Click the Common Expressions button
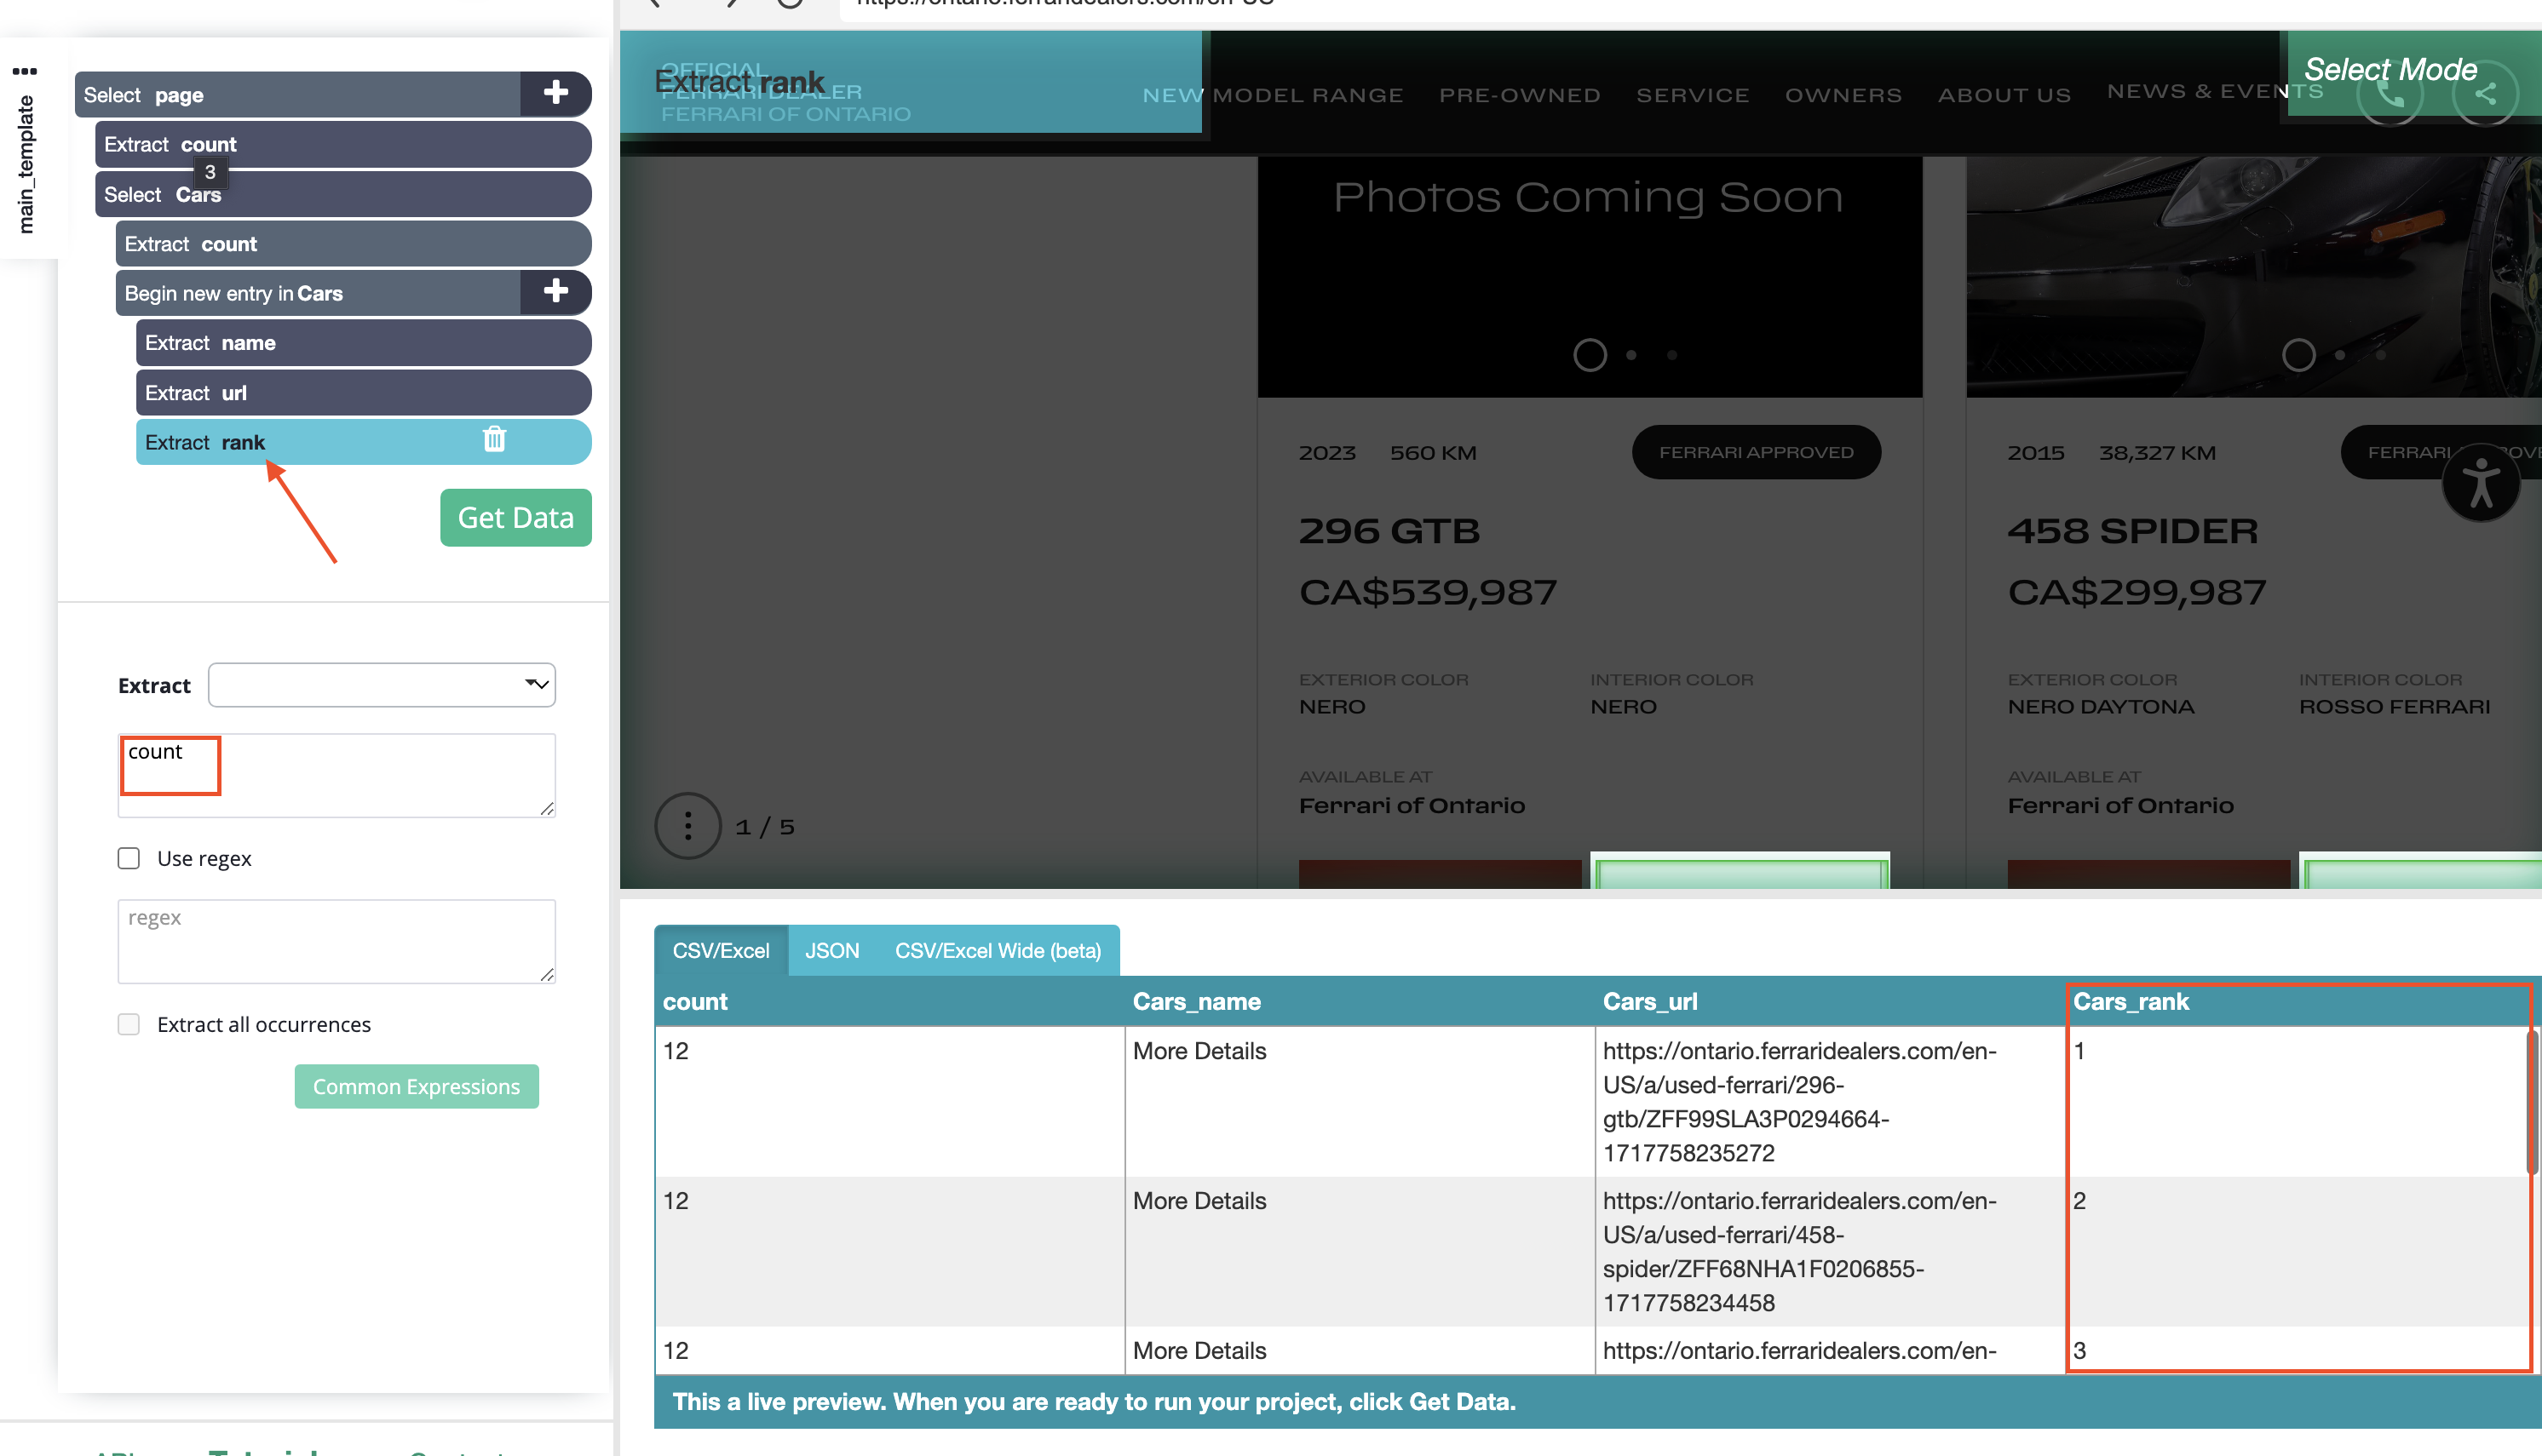 [417, 1086]
